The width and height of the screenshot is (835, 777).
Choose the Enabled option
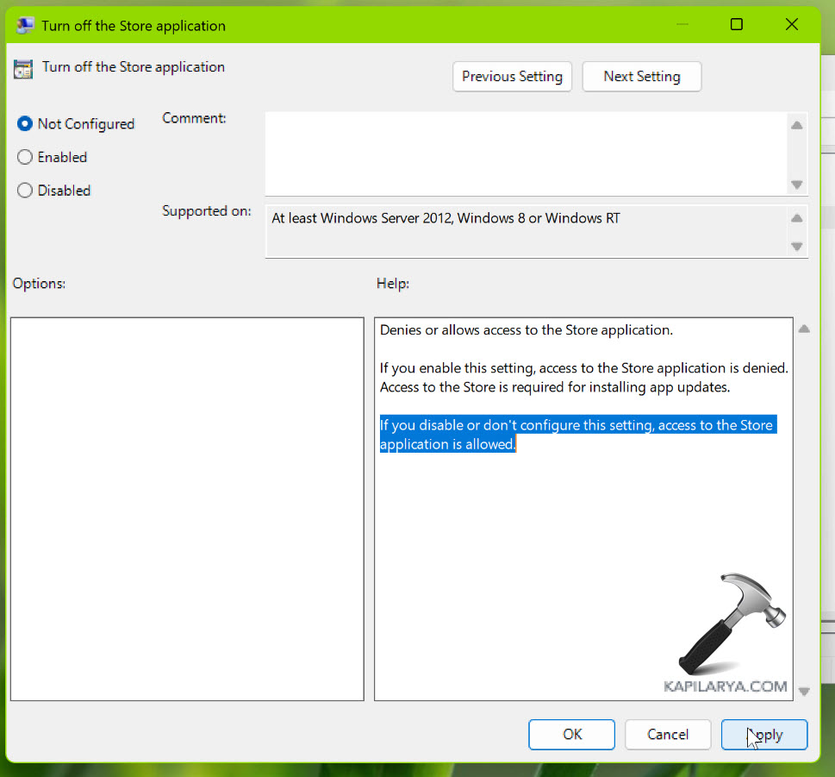pyautogui.click(x=25, y=158)
